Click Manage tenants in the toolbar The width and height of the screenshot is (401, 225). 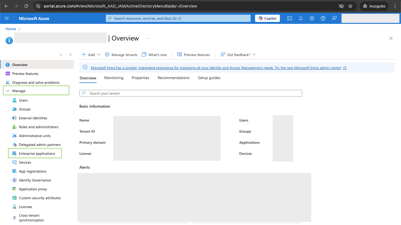(121, 55)
